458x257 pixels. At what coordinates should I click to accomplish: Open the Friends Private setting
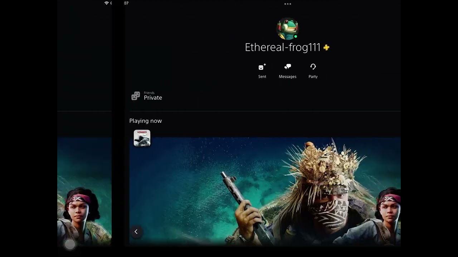coord(147,96)
